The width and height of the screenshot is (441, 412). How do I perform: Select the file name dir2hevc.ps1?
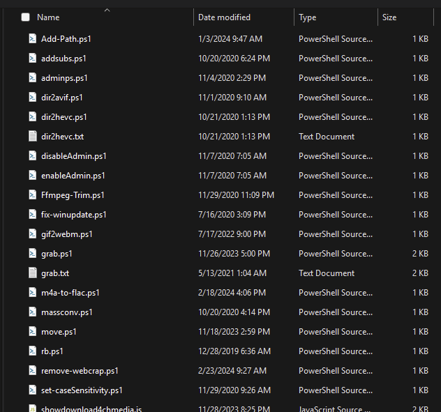click(x=63, y=117)
